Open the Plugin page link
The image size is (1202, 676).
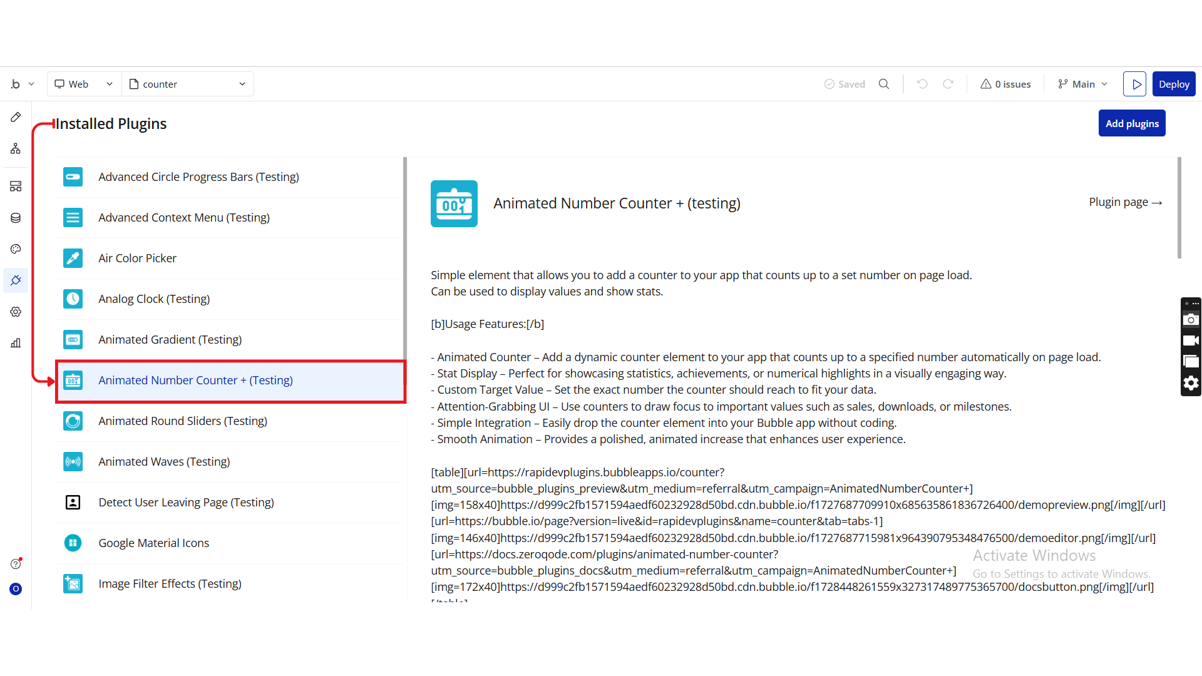1125,202
